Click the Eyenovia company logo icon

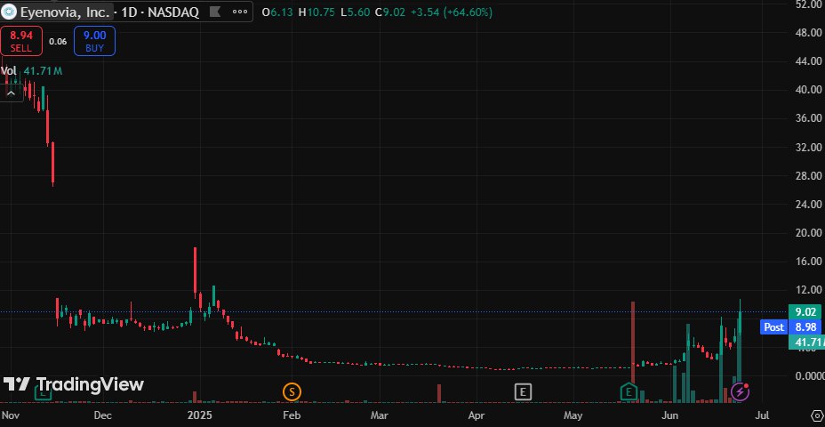[x=8, y=12]
